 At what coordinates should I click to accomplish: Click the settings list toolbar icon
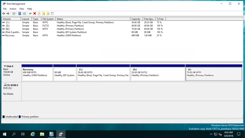tap(52, 13)
